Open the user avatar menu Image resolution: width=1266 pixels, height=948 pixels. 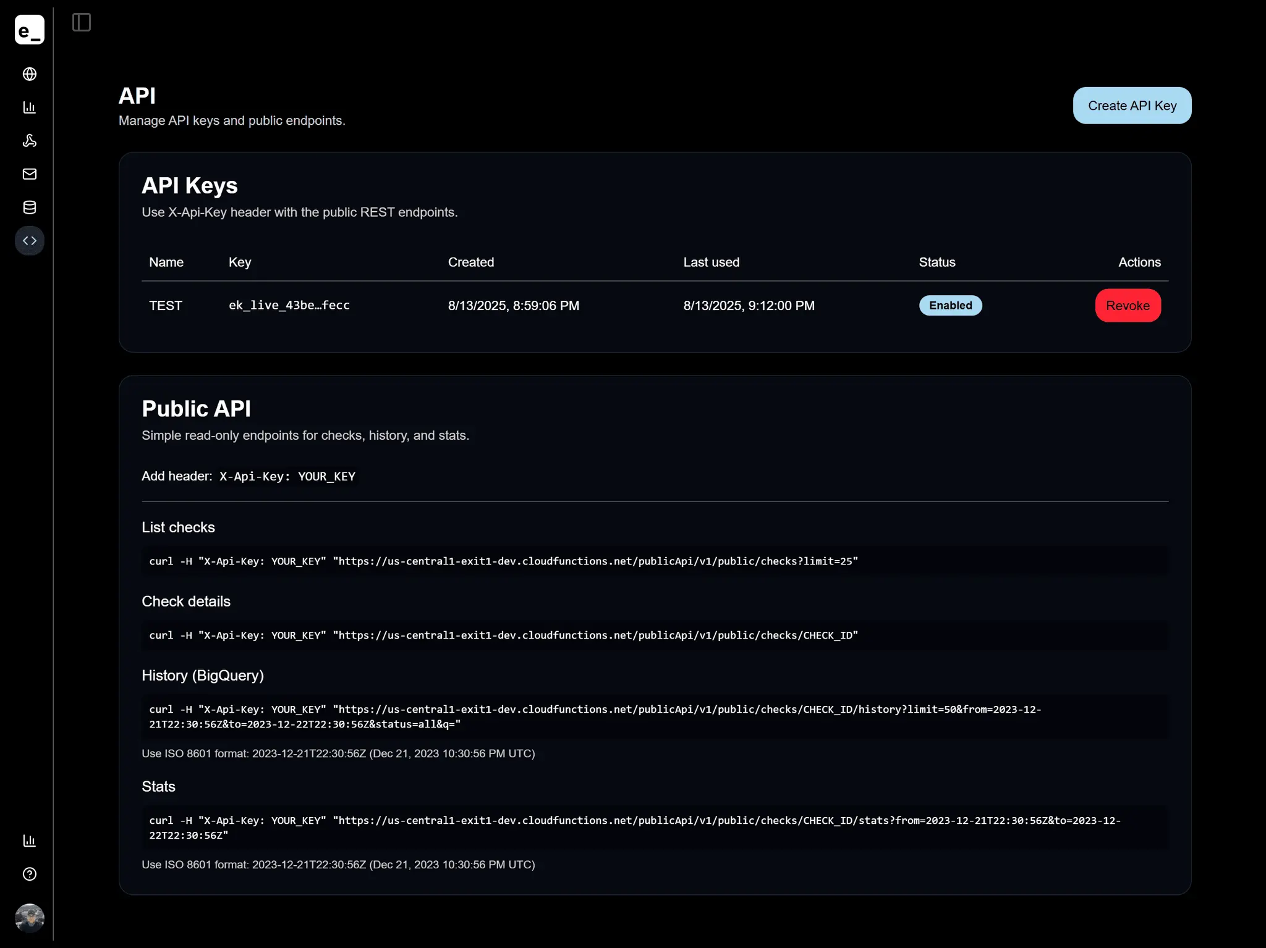30,918
